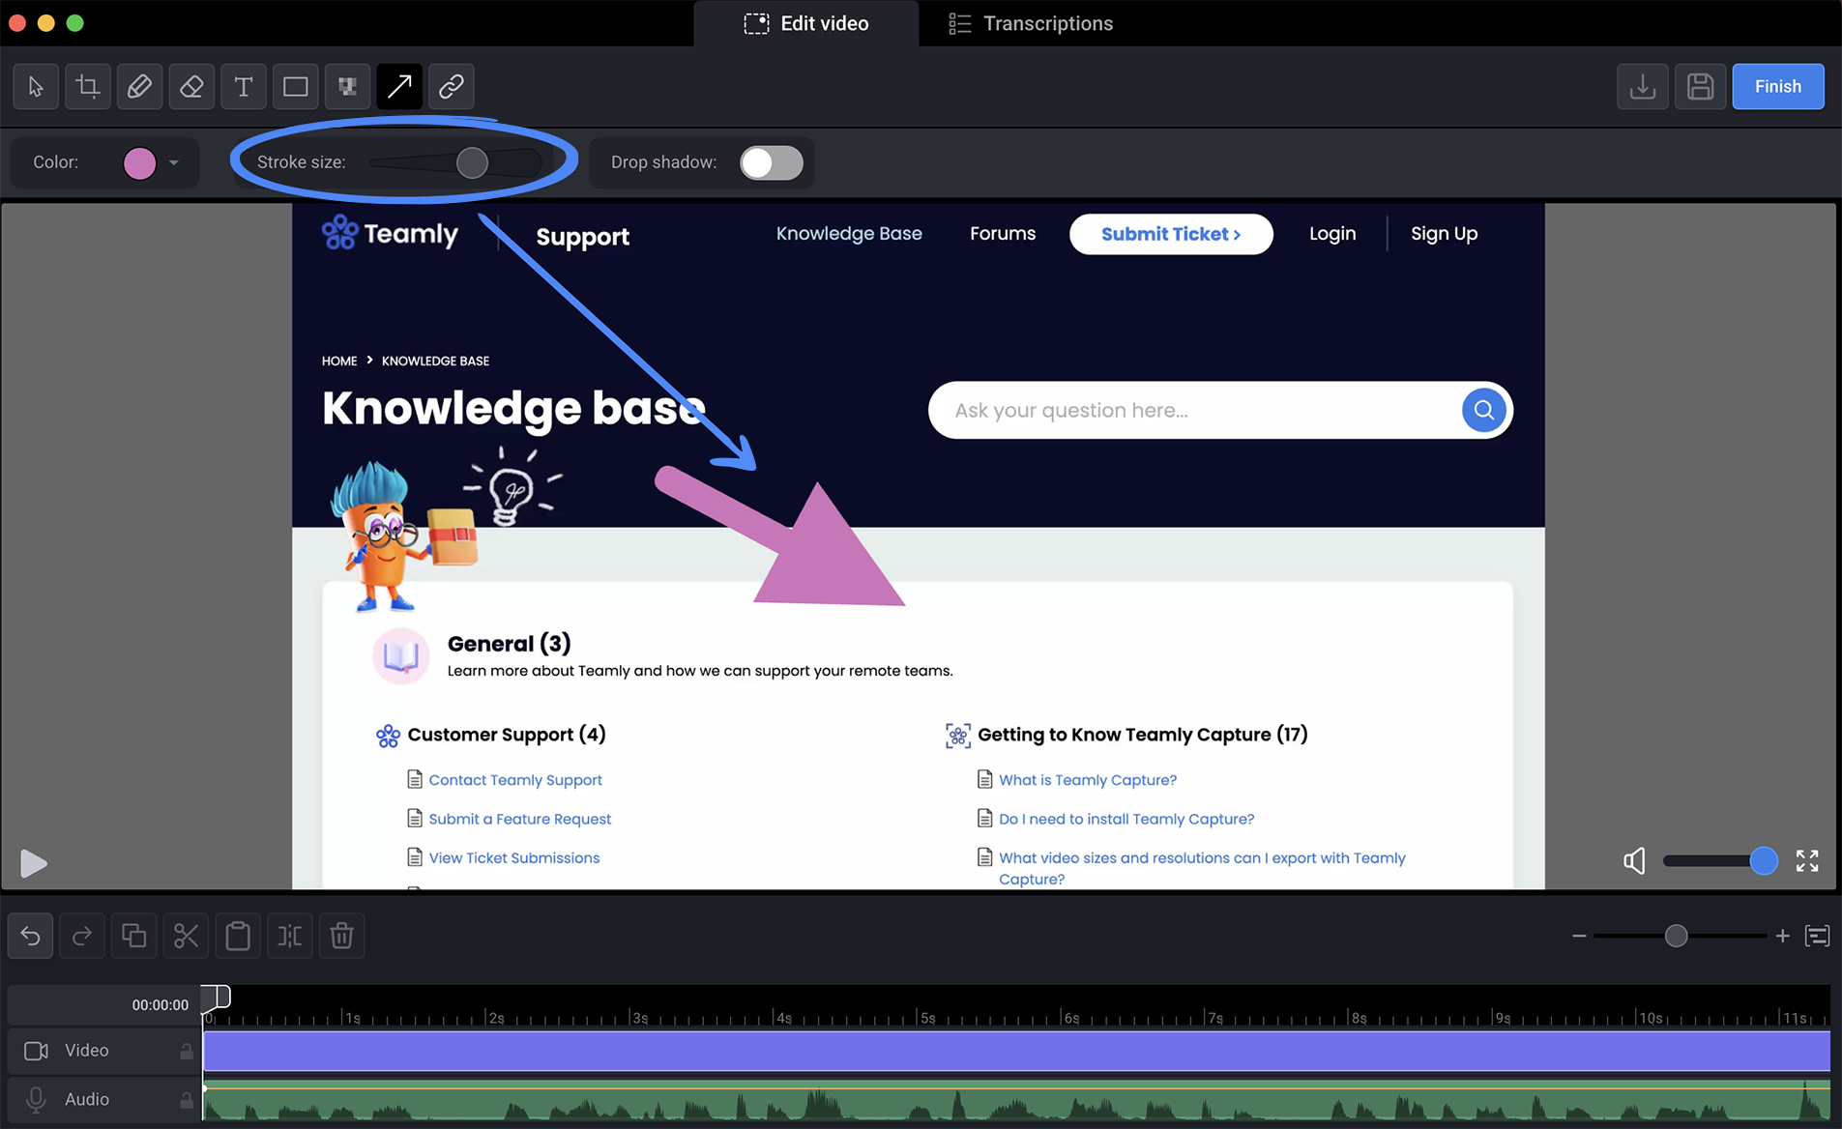The width and height of the screenshot is (1842, 1129).
Task: Switch to the Edit video tab
Action: 806,23
